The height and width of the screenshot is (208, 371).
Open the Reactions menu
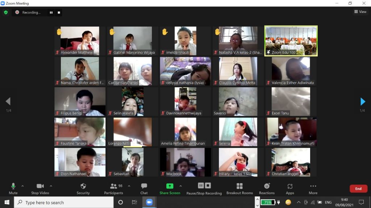267,188
